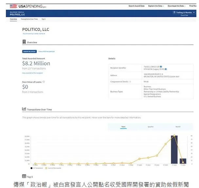Click the USAspending.gov flag logo

click(13, 6)
